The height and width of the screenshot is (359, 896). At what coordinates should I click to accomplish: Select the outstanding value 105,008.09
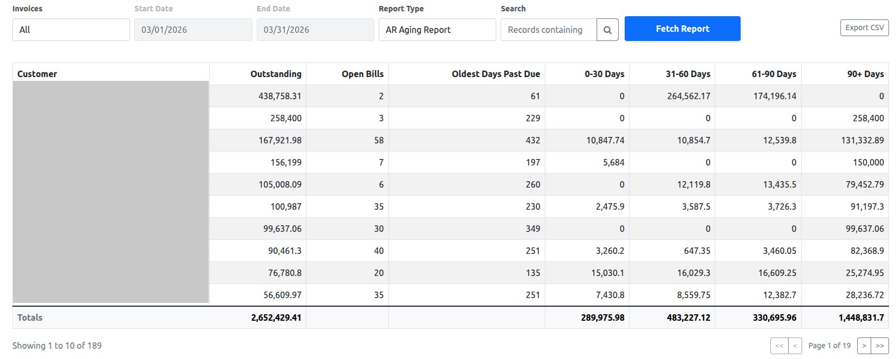(279, 184)
